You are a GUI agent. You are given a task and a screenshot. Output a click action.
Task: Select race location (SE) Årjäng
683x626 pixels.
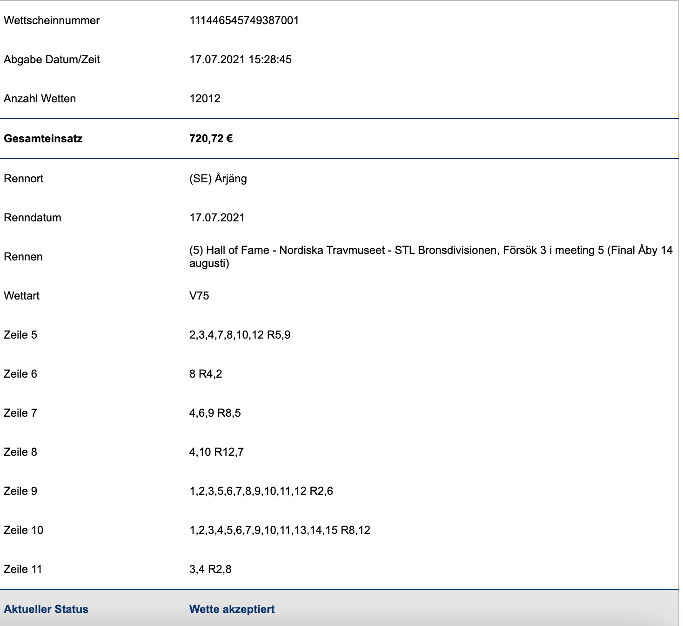(218, 179)
